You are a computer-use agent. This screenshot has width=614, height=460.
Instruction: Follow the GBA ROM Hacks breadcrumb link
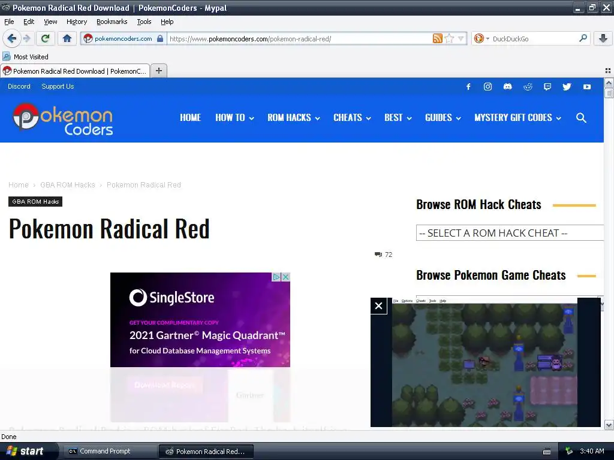68,184
